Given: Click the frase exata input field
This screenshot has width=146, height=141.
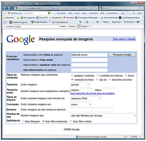Looking at the screenshot, I should [x=89, y=60].
